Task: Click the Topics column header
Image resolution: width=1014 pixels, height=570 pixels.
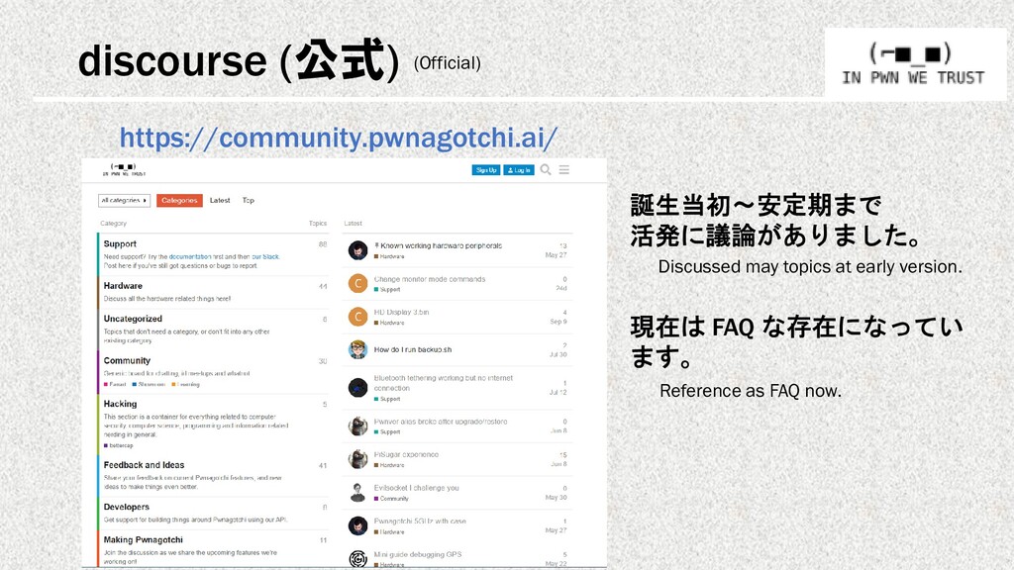Action: [318, 223]
